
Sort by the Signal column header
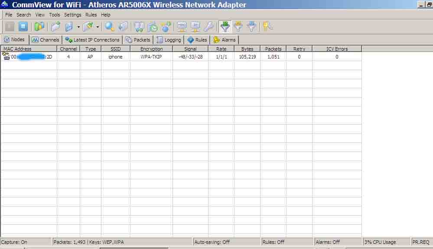pos(191,49)
